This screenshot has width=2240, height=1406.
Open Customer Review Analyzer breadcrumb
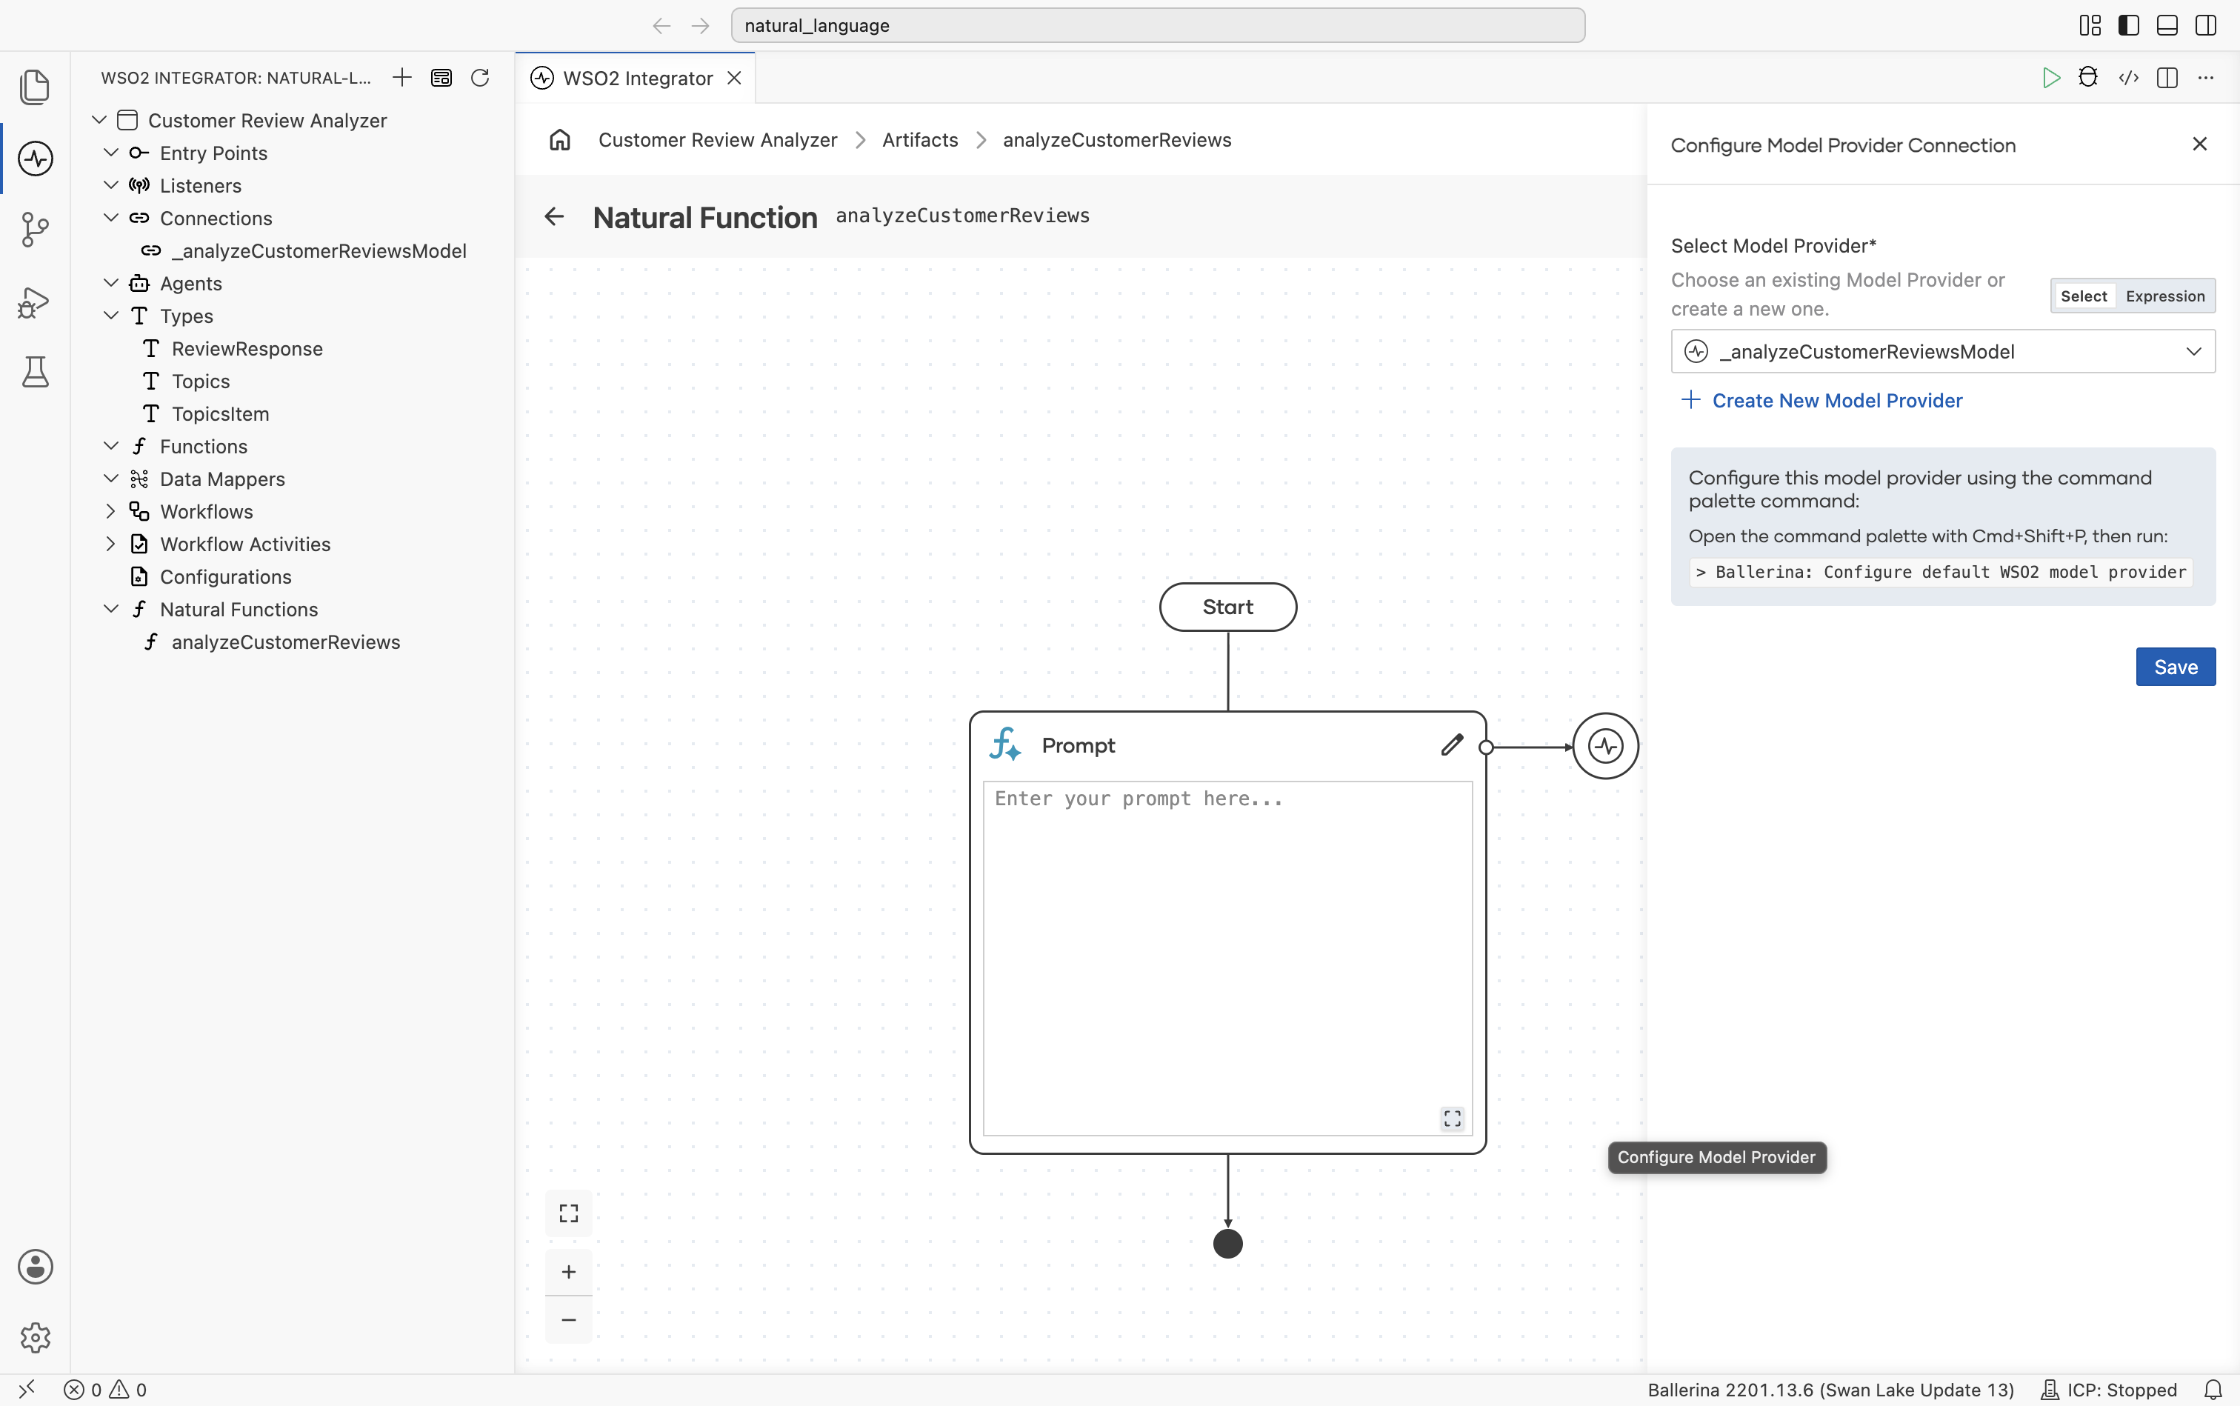(717, 139)
